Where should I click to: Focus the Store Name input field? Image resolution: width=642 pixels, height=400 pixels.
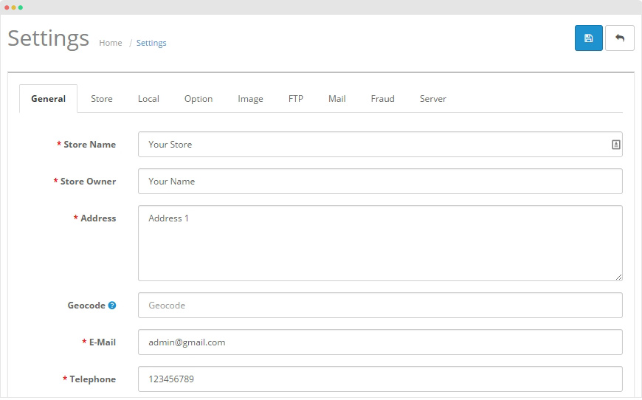pos(380,145)
